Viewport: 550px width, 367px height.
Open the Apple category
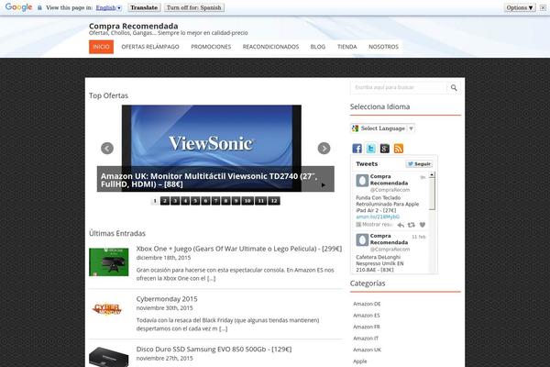tap(360, 361)
